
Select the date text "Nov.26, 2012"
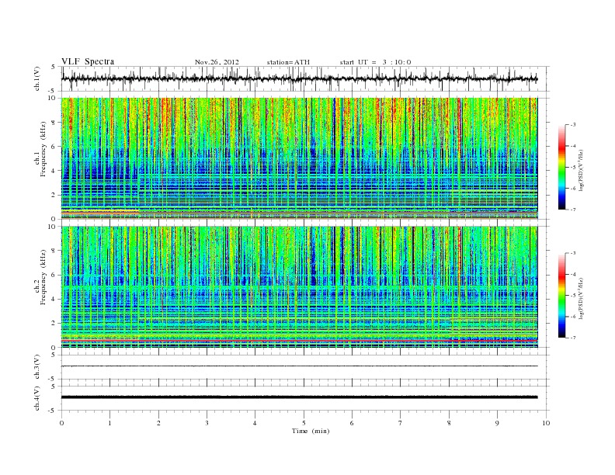[217, 62]
